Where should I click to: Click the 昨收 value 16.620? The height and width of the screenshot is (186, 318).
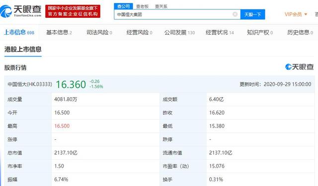pyautogui.click(x=217, y=113)
